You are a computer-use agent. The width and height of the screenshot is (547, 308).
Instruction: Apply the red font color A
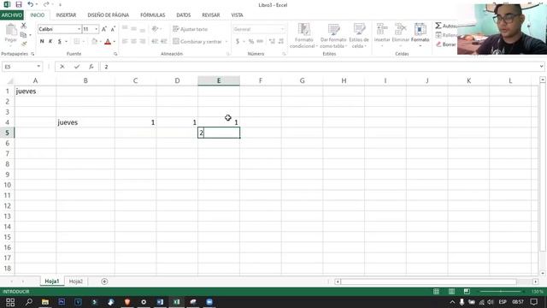point(108,42)
